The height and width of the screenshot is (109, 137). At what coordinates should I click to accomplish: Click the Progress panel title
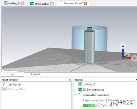(78, 80)
